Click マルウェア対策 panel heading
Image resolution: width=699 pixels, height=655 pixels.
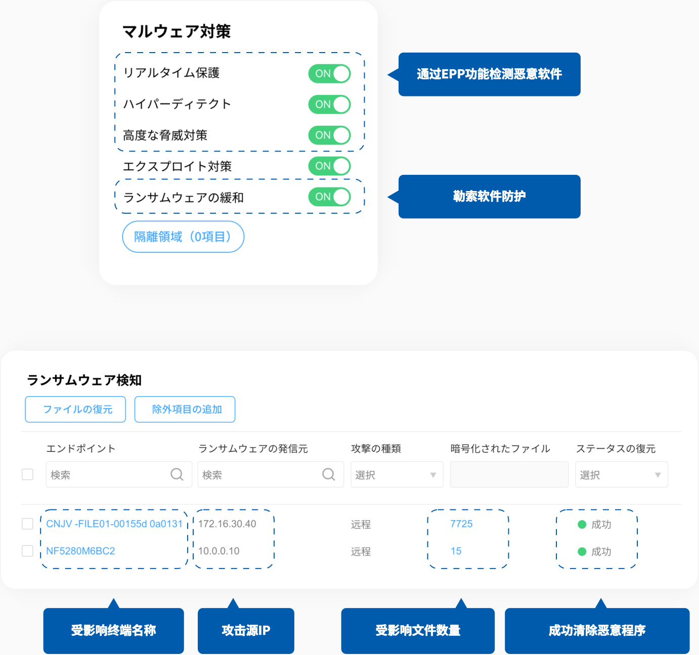click(177, 31)
